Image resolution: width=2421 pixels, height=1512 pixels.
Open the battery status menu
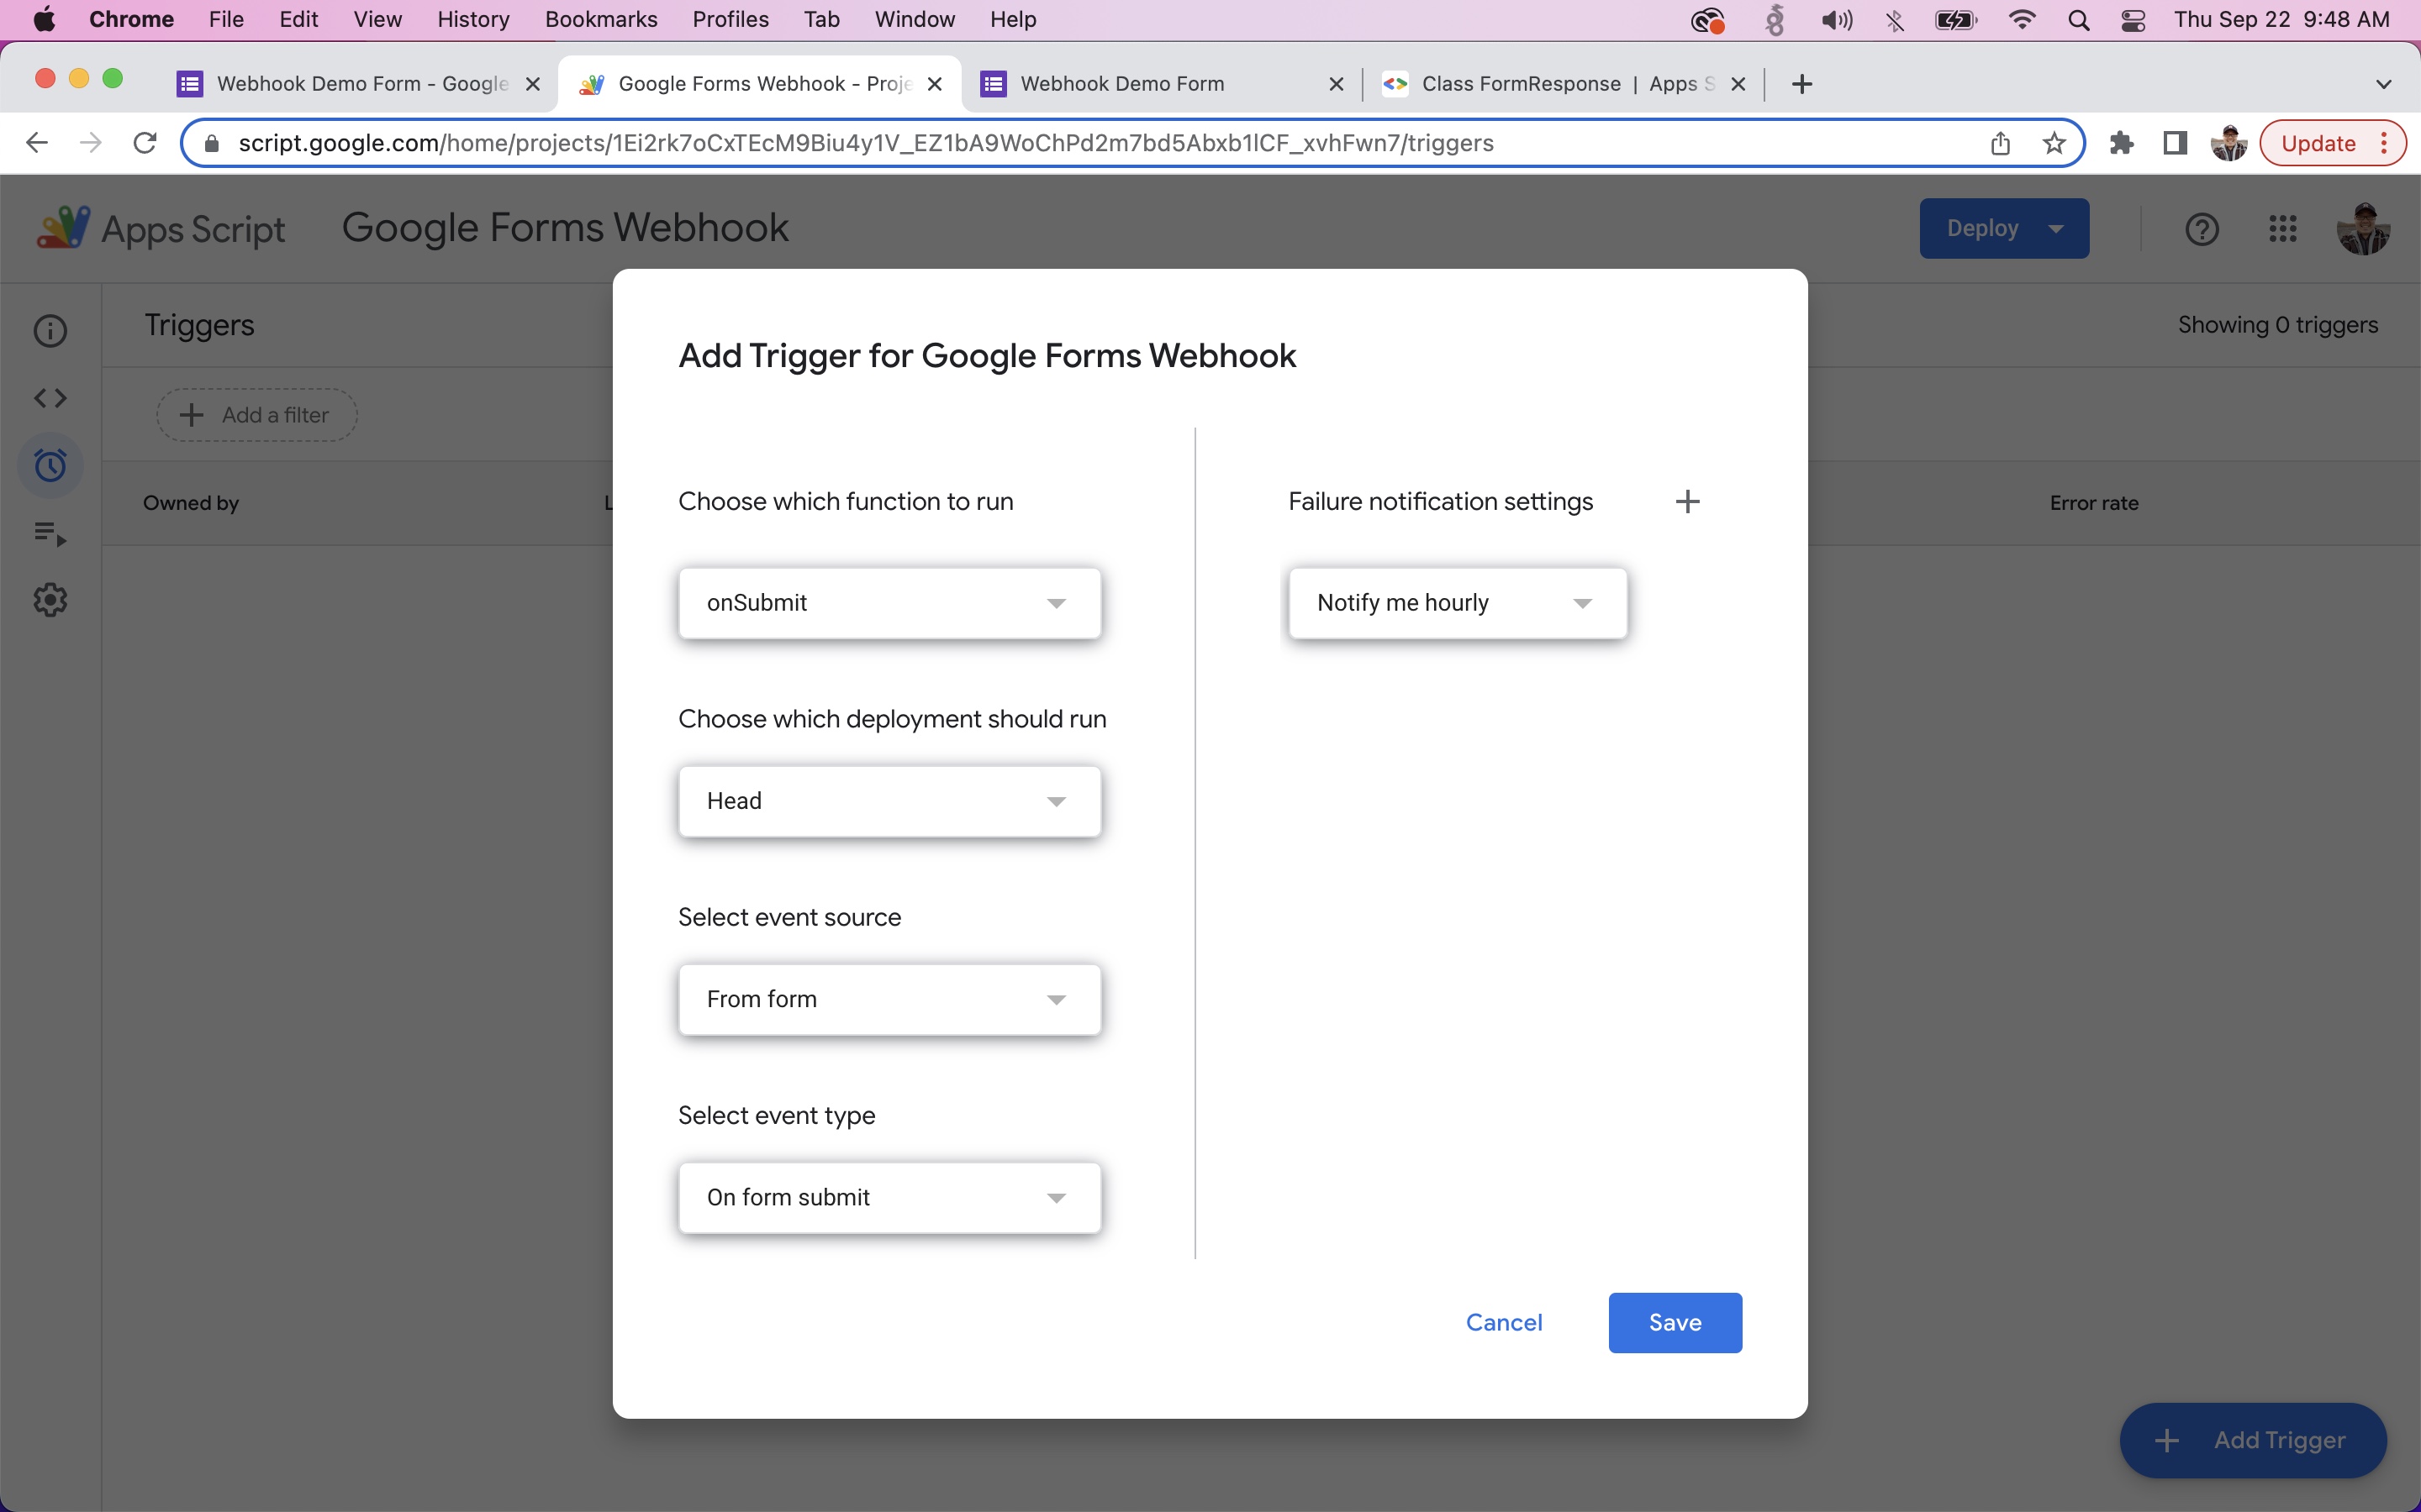tap(1956, 20)
